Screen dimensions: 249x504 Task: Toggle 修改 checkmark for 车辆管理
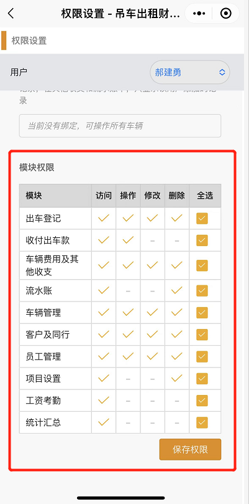[152, 312]
